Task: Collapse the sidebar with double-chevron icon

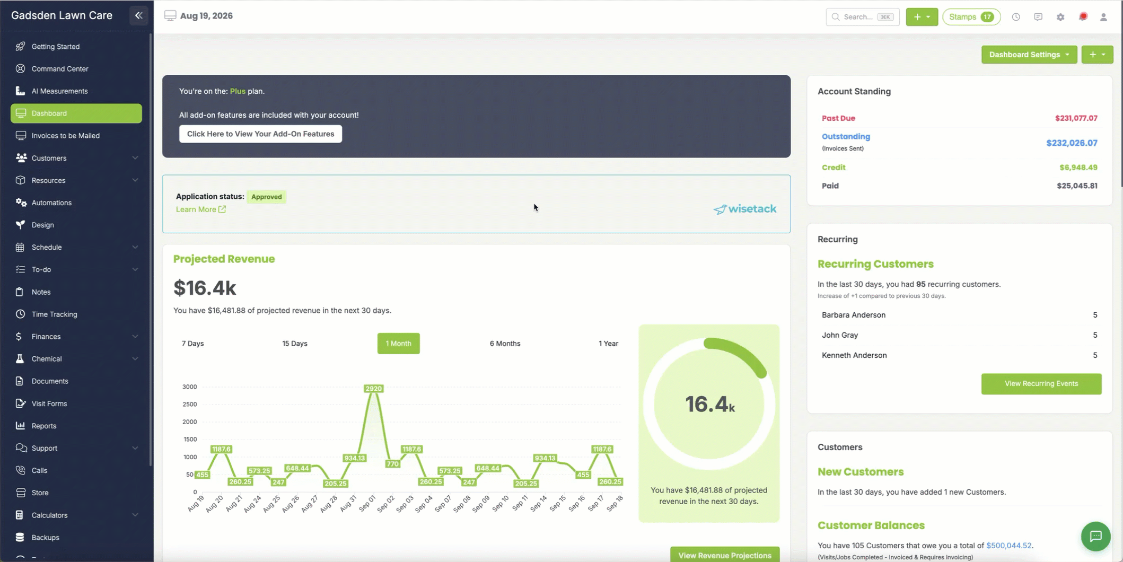Action: (138, 15)
